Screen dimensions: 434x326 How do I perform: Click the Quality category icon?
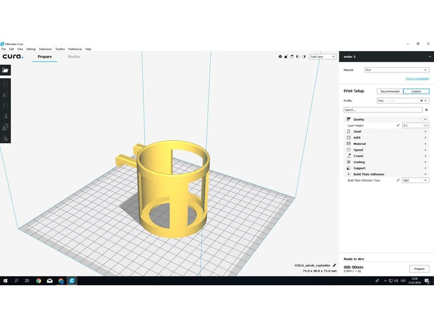(348, 119)
